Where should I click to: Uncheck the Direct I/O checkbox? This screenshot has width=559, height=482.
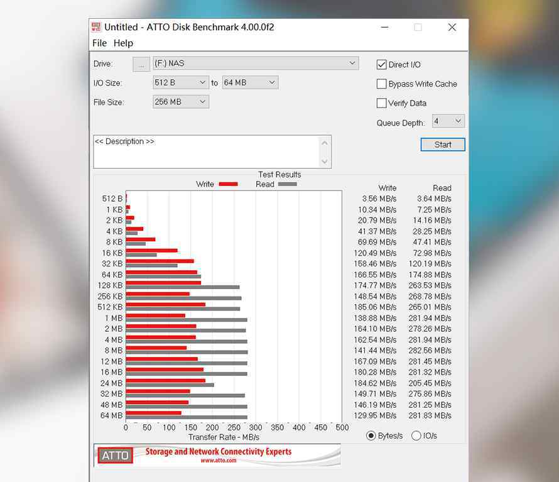tap(381, 65)
